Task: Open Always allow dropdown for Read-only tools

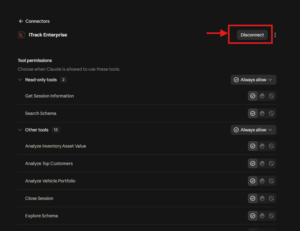Action: [253, 80]
